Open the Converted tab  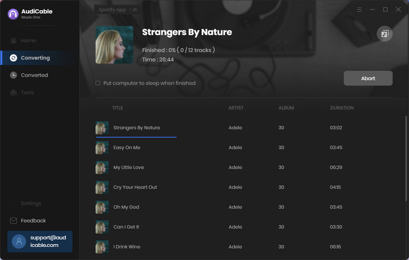34,75
